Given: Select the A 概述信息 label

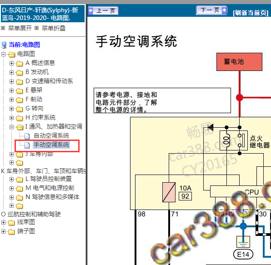Looking at the screenshot, I should coord(40,63).
